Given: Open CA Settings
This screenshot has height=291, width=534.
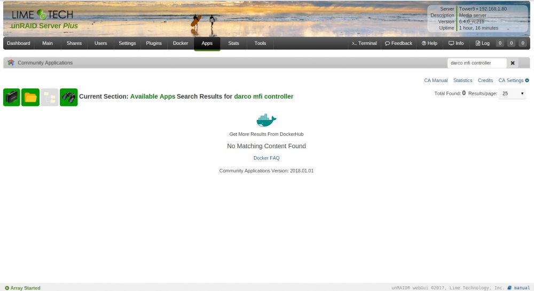Looking at the screenshot, I should click(514, 80).
